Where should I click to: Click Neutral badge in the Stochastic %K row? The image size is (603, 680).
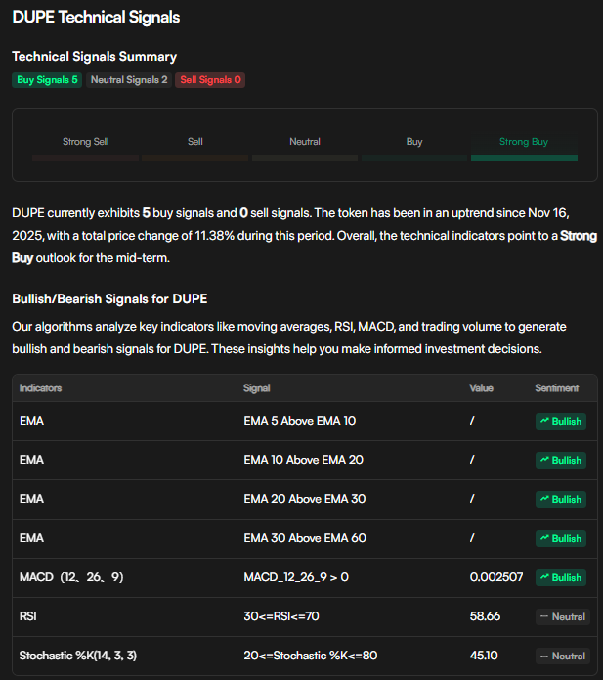[x=562, y=656]
